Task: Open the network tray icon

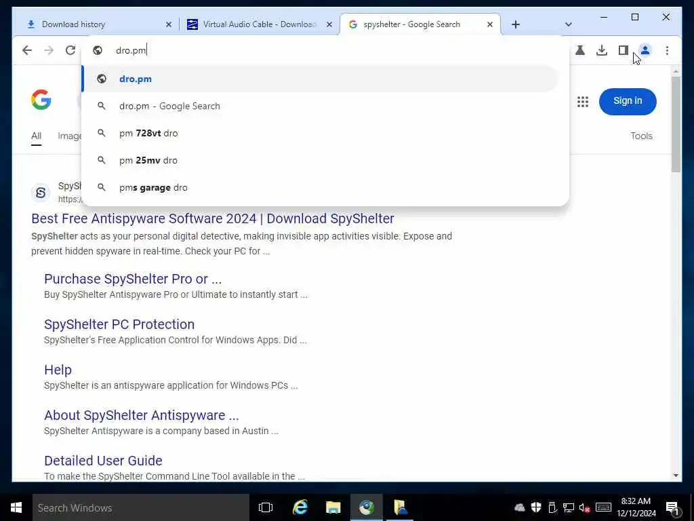Action: (x=569, y=507)
